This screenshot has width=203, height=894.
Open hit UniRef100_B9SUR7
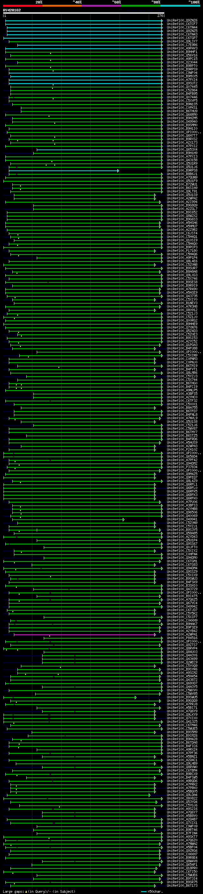pyautogui.click(x=182, y=268)
